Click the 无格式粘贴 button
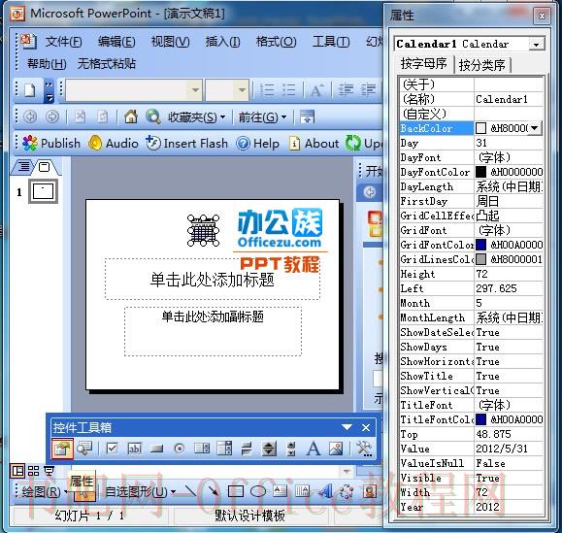 point(107,64)
